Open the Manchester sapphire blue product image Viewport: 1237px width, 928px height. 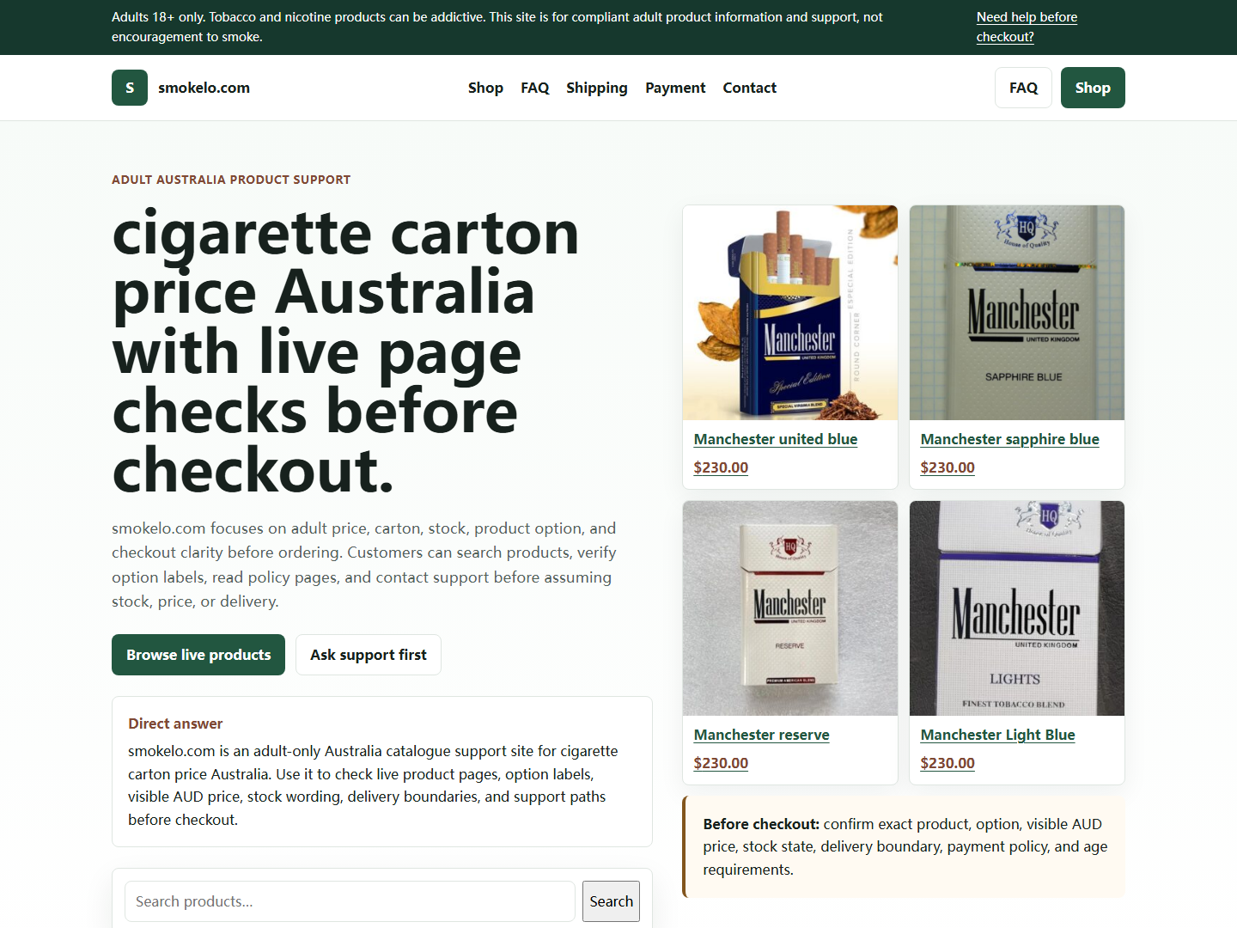coord(1017,313)
